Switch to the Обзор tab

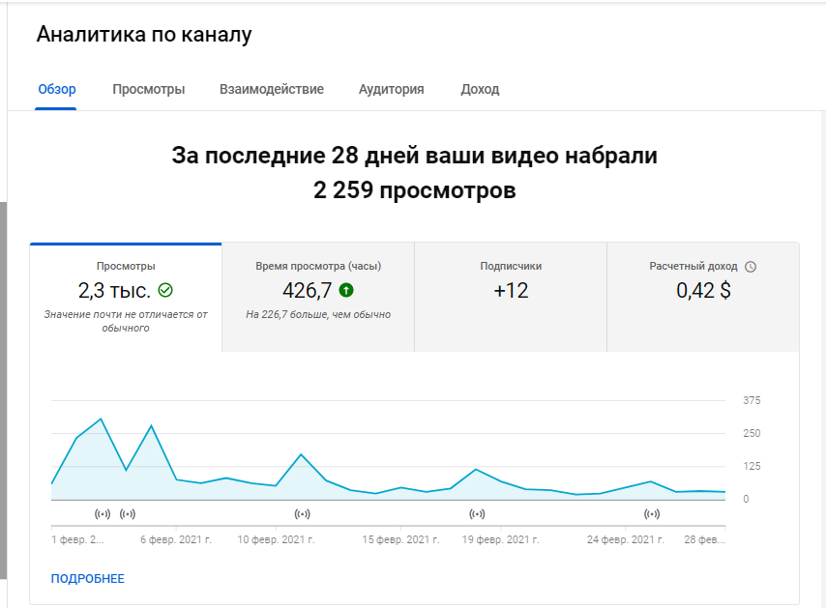56,90
